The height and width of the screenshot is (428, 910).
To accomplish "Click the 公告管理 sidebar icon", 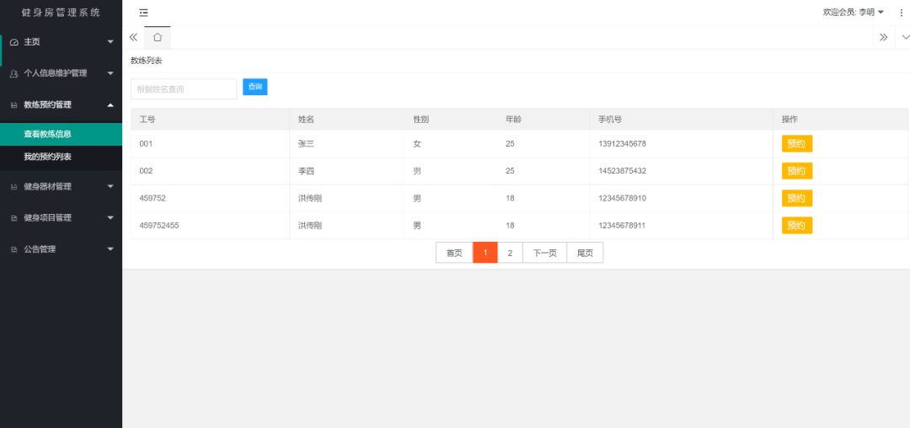I will [13, 249].
